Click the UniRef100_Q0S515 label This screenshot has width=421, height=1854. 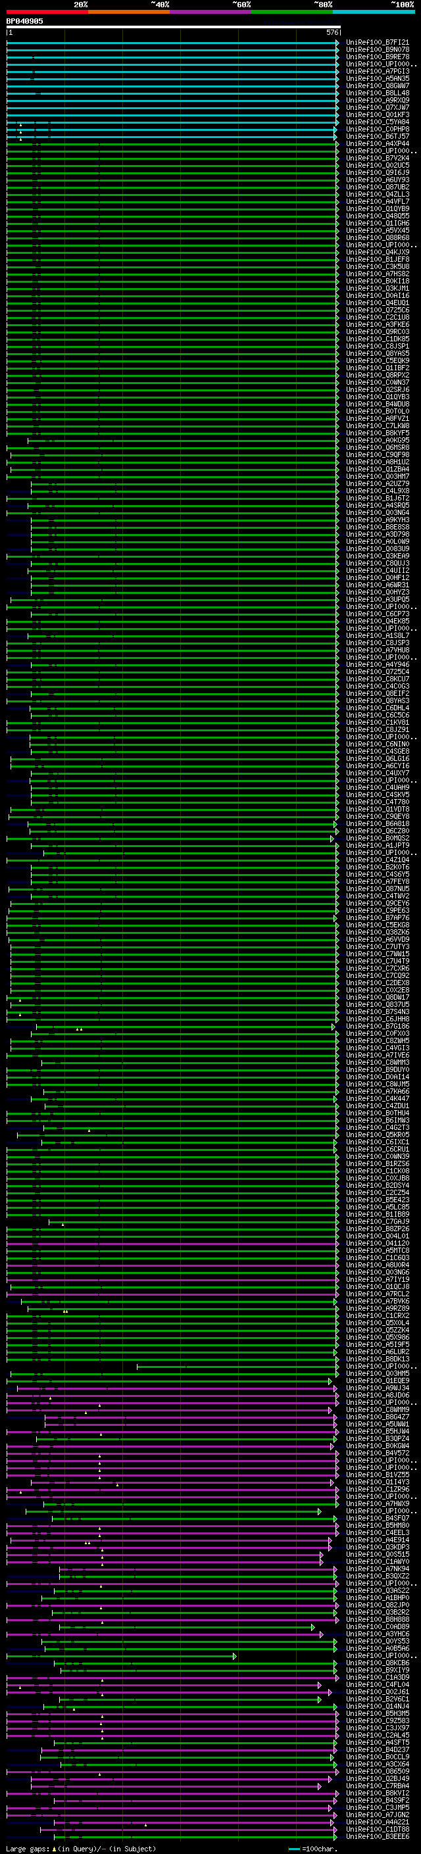378,1555
